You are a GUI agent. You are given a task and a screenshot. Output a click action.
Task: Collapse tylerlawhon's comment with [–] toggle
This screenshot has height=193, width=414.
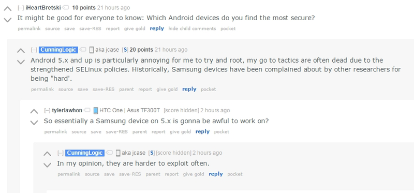pos(47,110)
